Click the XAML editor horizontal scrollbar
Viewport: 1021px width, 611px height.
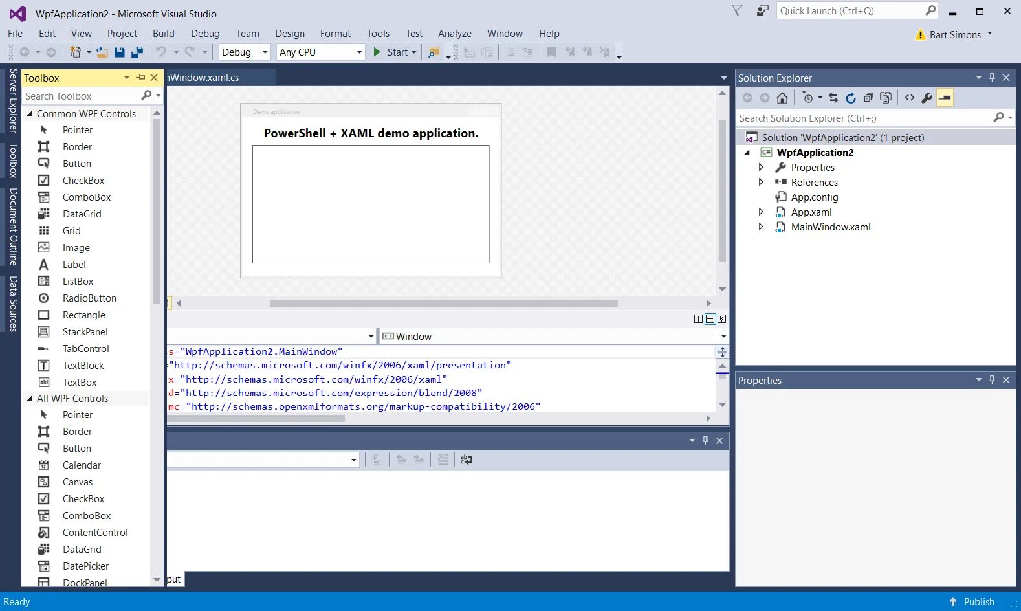256,418
